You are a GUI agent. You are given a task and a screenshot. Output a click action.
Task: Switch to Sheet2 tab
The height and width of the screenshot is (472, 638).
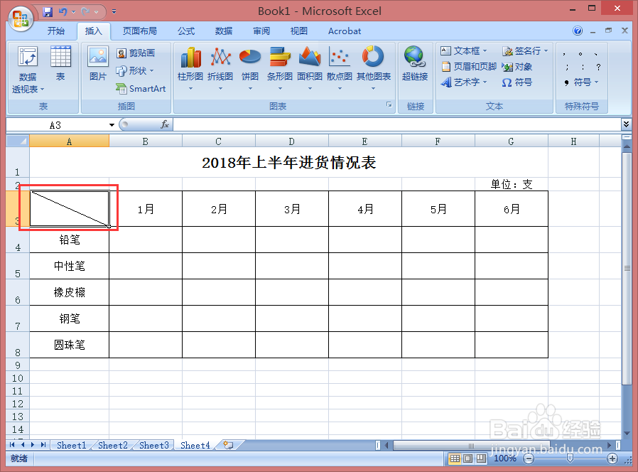click(x=113, y=446)
